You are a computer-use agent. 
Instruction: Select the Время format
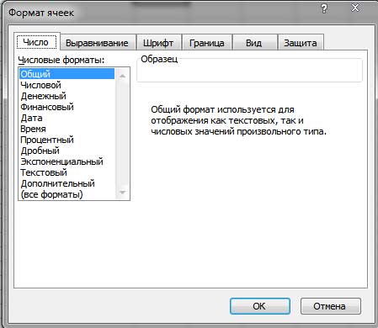point(67,129)
